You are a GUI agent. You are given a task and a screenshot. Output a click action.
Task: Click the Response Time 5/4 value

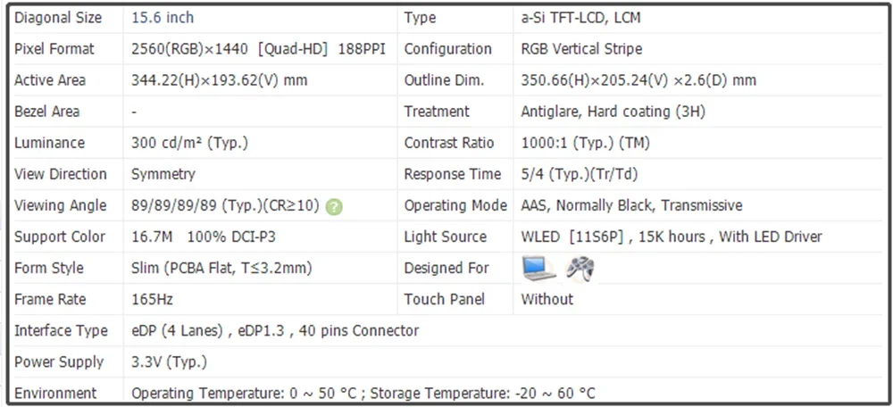point(580,174)
